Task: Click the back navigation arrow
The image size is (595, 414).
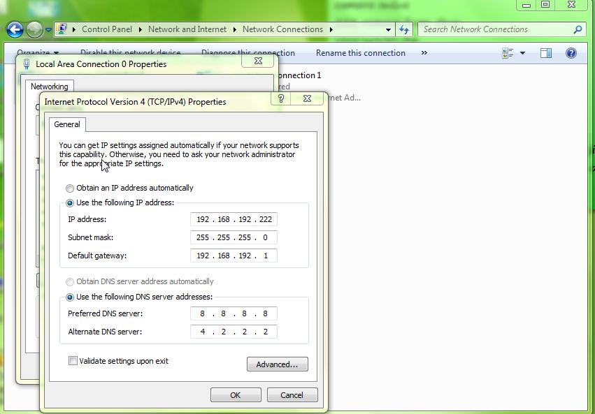Action: pyautogui.click(x=14, y=29)
